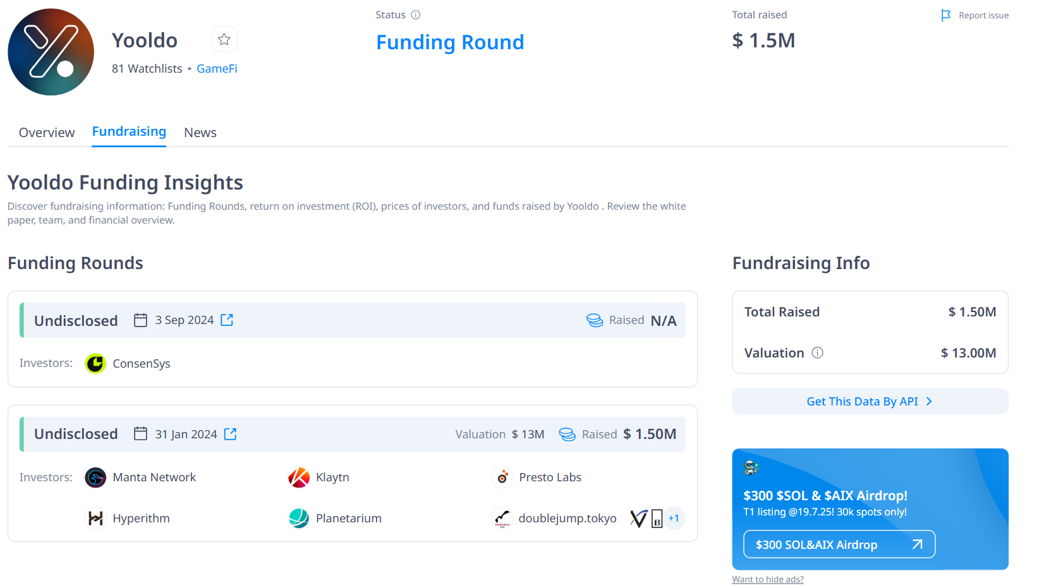Open Manta Network investor link
1037x588 pixels.
click(x=154, y=477)
